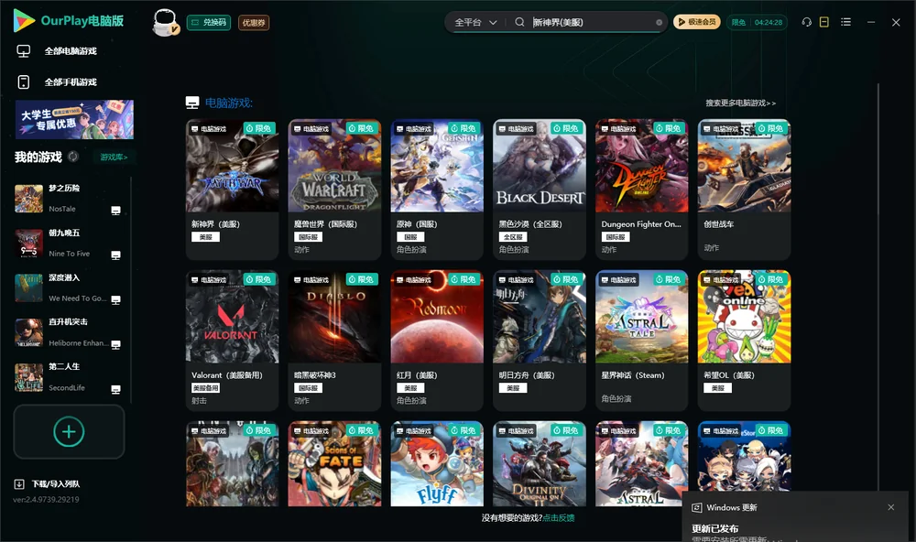Click the OurPlay logo icon
Viewport: 916px width, 542px height.
pyautogui.click(x=24, y=21)
